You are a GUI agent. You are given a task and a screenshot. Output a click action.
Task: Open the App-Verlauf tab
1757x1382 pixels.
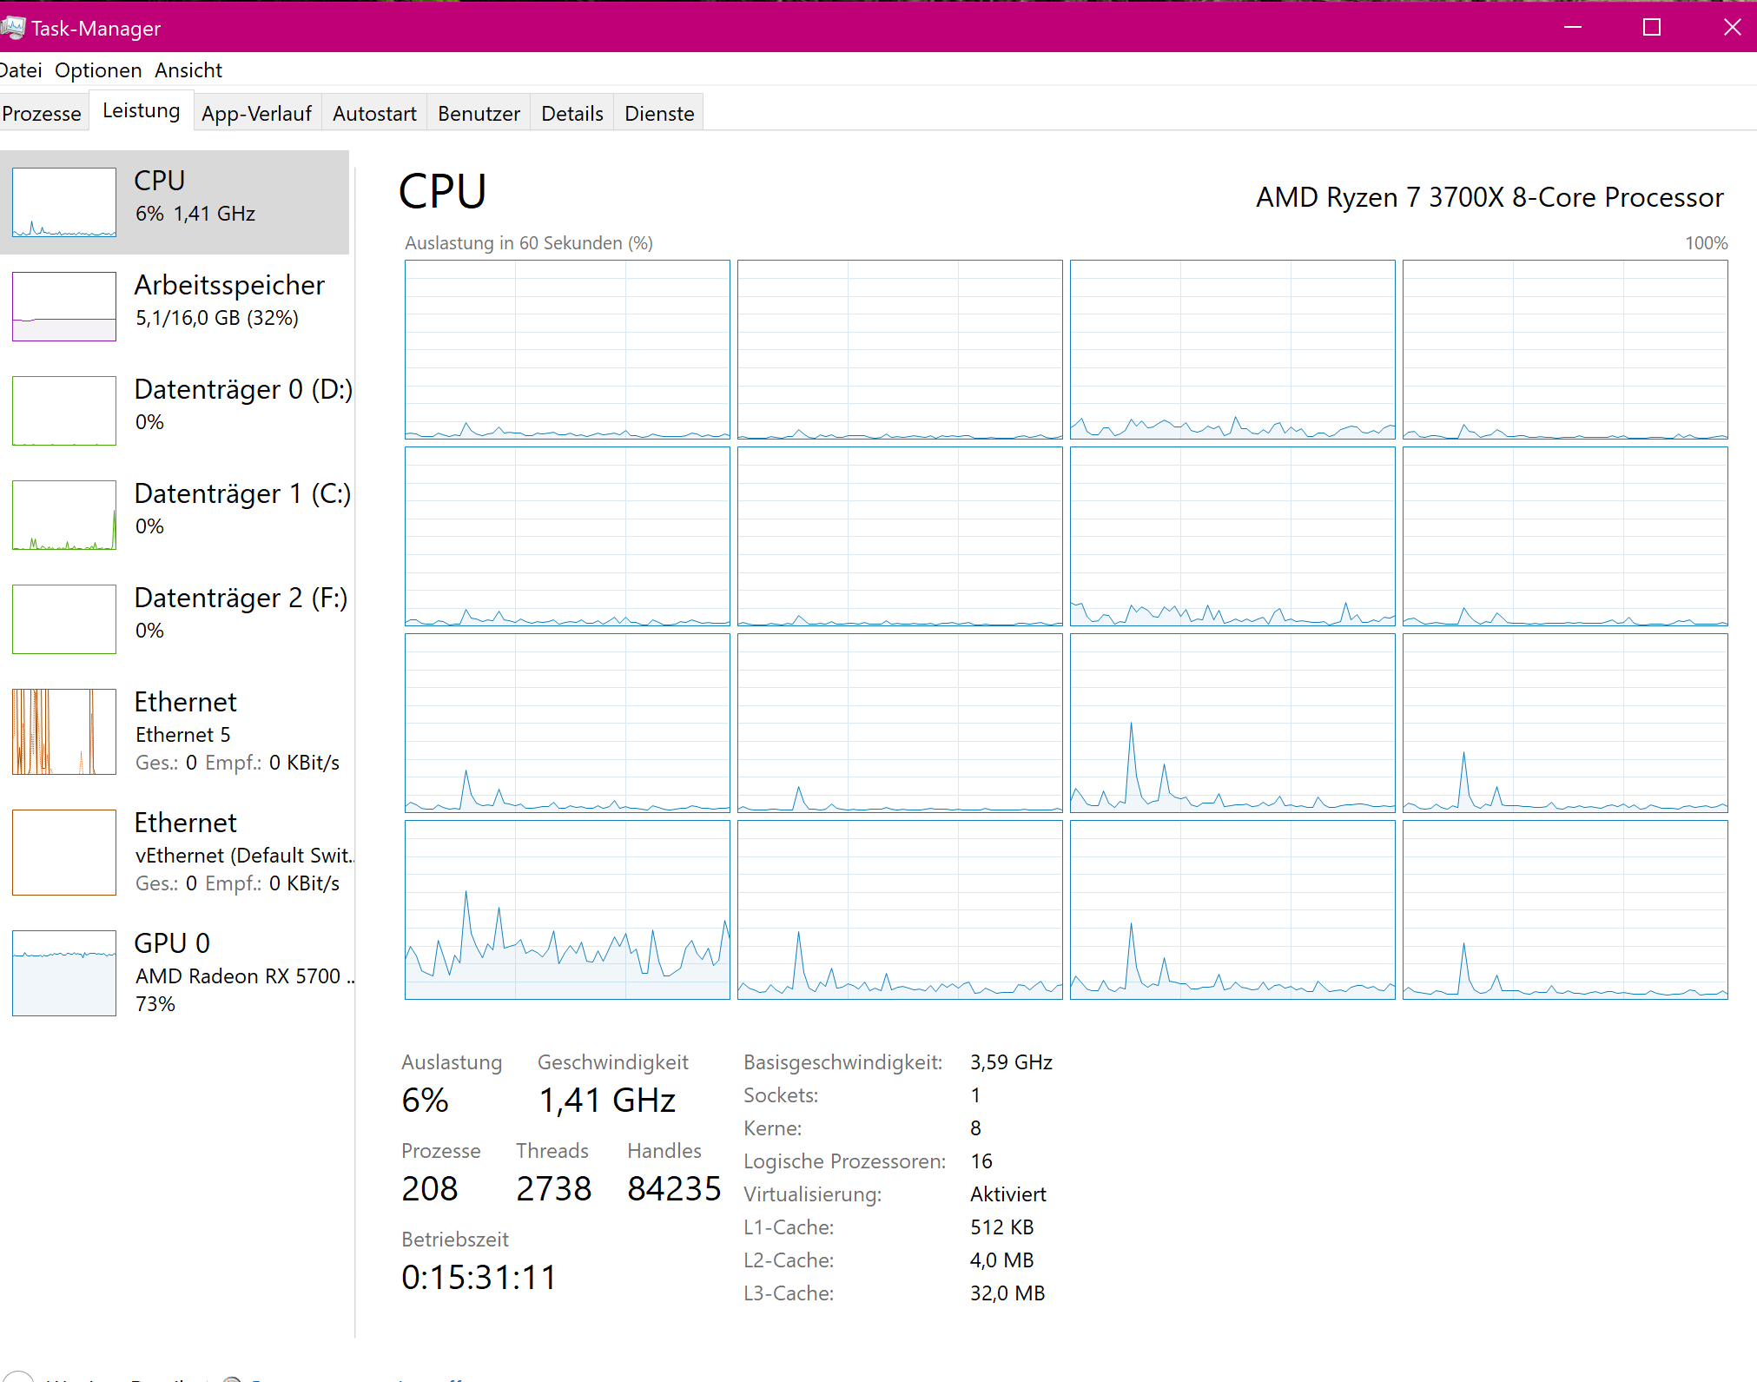coord(256,112)
